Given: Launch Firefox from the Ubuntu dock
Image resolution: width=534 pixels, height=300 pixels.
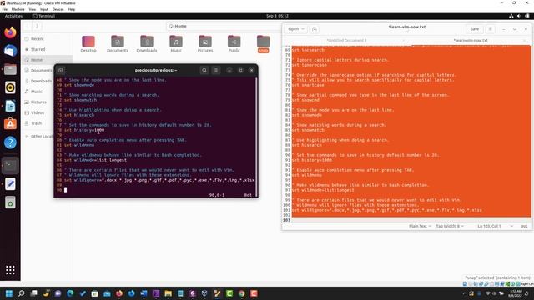Looking at the screenshot, I should click(x=10, y=32).
